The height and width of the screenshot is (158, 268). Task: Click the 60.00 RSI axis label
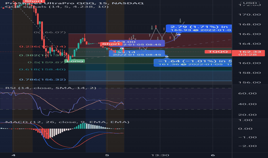(247, 93)
